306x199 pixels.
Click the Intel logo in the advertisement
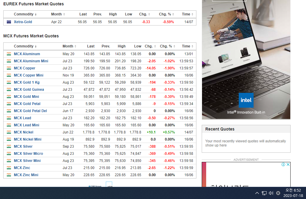coord(246,100)
